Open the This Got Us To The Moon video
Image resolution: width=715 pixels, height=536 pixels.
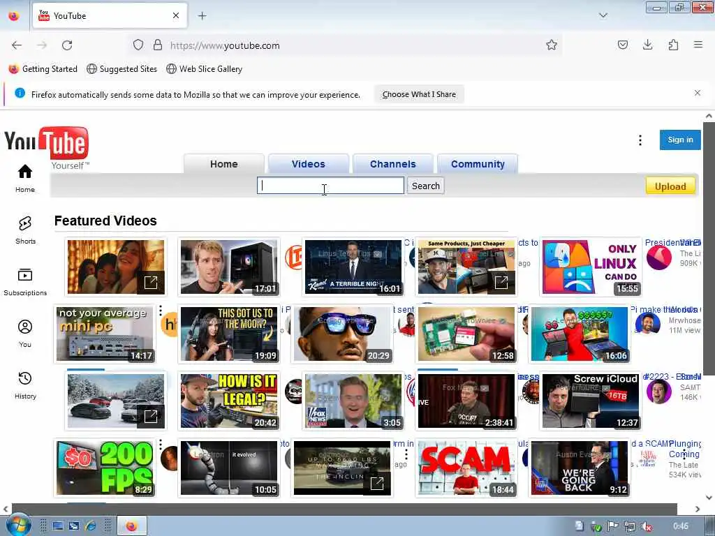click(229, 334)
